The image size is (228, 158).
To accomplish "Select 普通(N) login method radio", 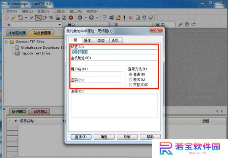I will click(x=130, y=74).
